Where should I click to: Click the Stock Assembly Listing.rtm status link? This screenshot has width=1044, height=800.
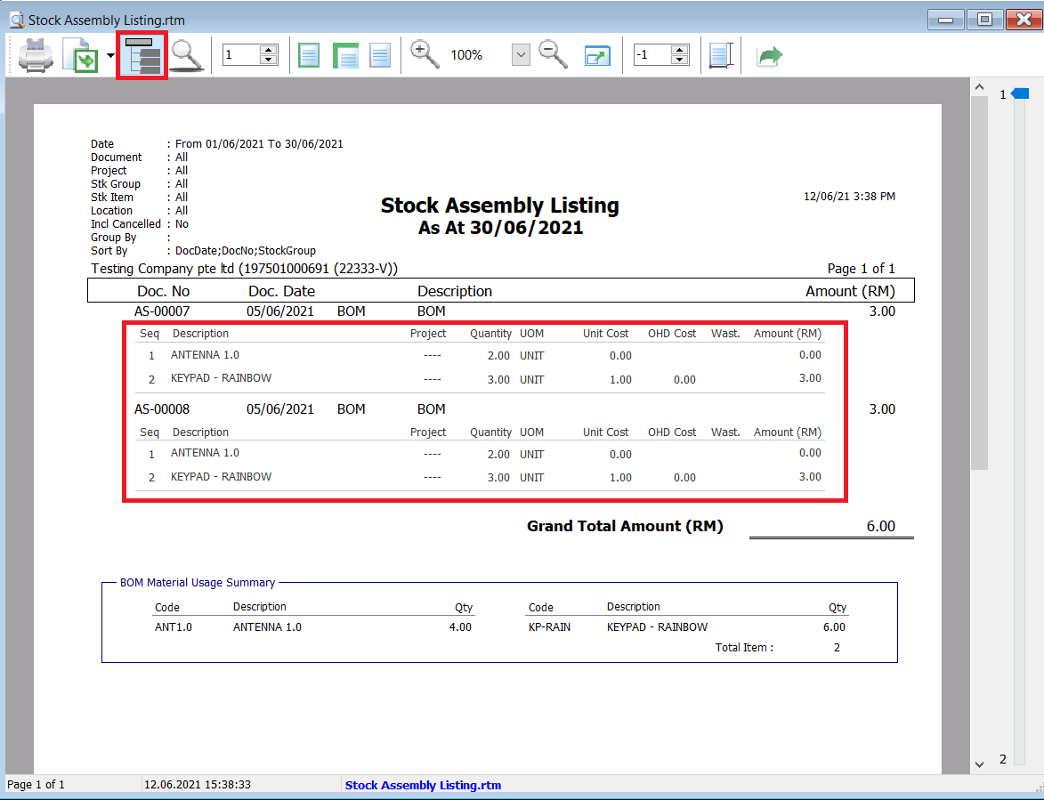coord(423,785)
